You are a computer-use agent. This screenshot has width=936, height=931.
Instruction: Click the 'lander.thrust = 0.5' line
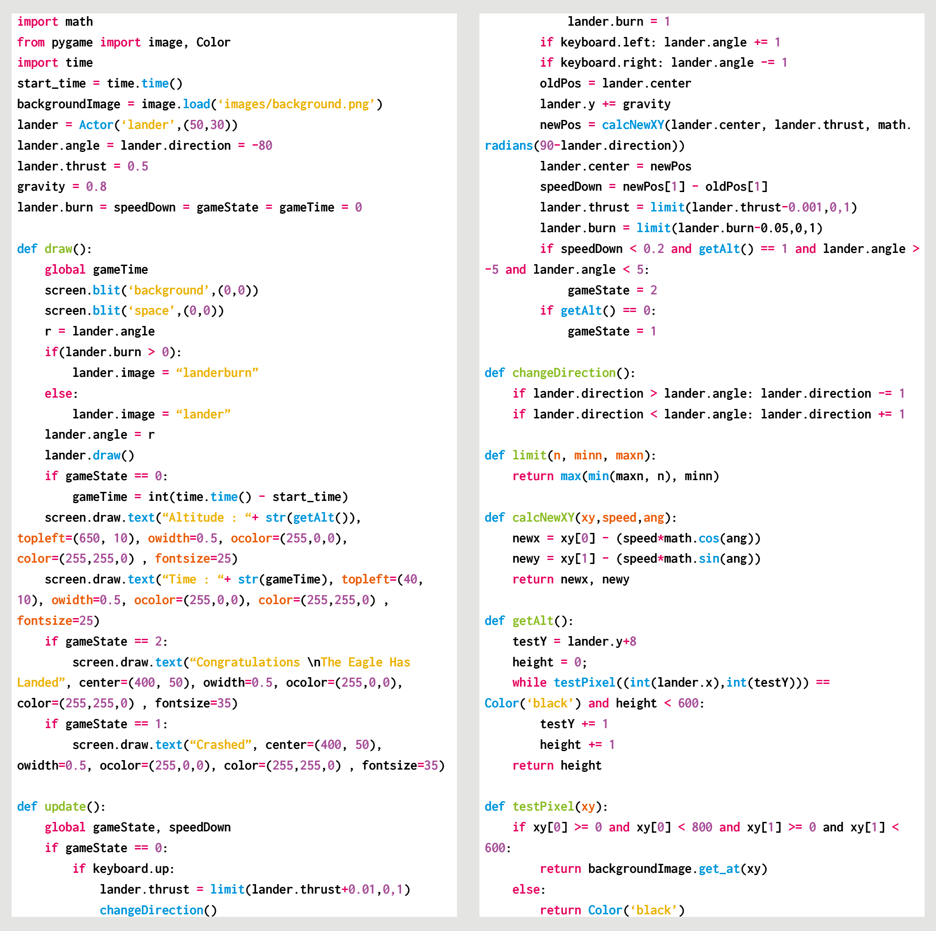[x=82, y=166]
